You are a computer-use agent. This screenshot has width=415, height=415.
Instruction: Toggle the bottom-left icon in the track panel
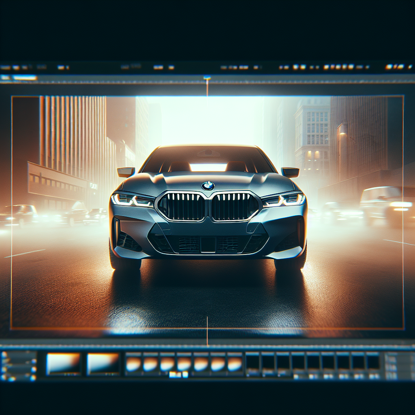click(4, 377)
